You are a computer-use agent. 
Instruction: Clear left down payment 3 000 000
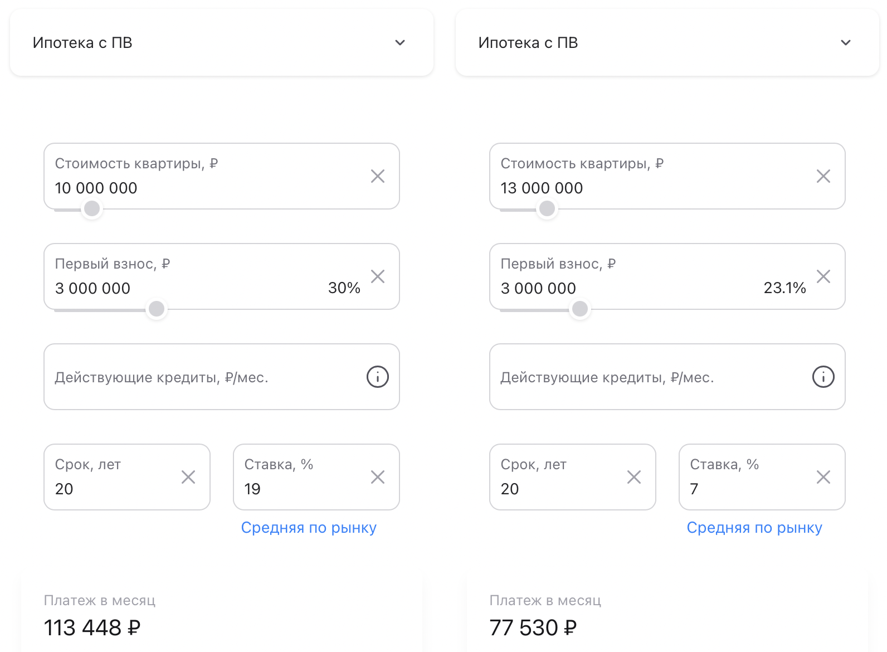378,277
